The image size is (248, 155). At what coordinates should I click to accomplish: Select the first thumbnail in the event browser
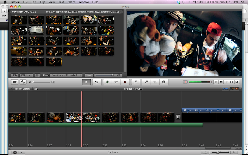tap(19, 20)
